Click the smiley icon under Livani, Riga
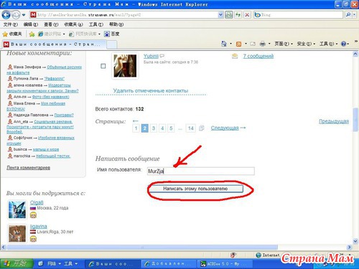 (33, 239)
